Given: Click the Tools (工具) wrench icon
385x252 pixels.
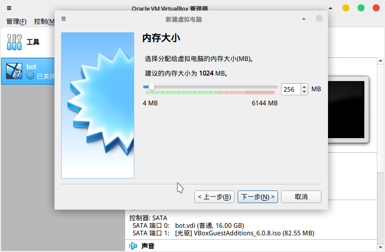Looking at the screenshot, I should [15, 42].
